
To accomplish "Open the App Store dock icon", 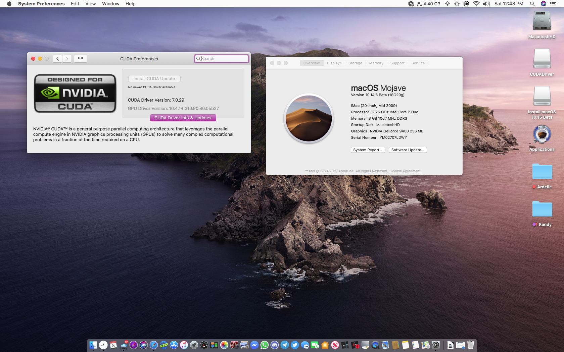I will pos(174,345).
